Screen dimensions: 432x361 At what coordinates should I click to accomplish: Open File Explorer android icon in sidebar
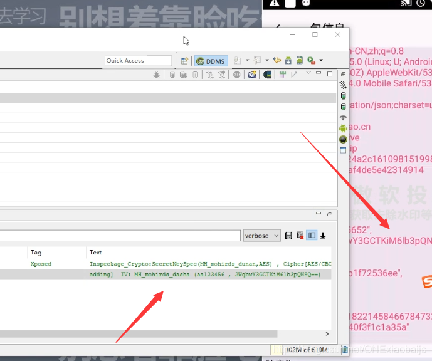click(343, 128)
